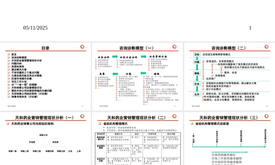Click 设计目标模式 bullet text
275x165 pixels.
(213, 89)
